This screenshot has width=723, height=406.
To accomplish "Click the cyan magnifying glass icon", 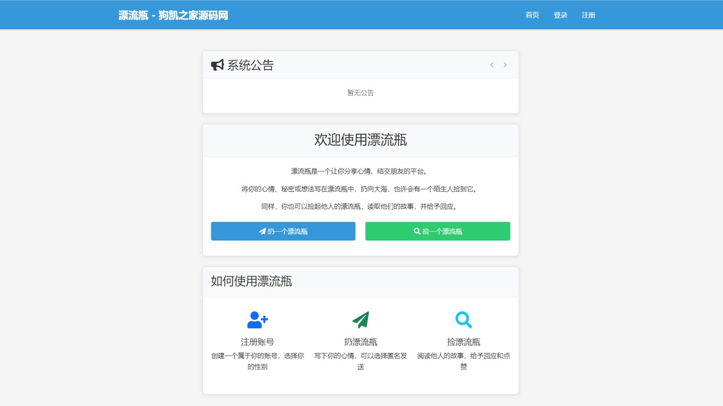I will pos(464,320).
